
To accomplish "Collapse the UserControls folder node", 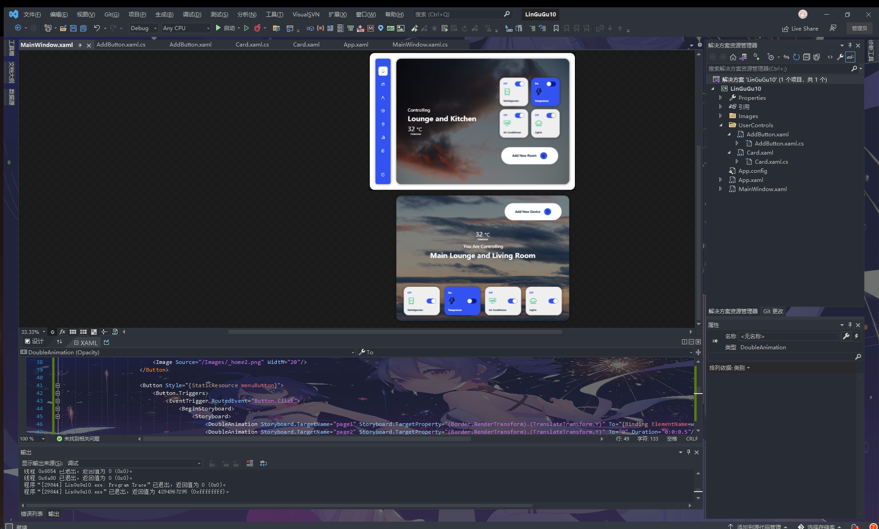I will click(721, 125).
